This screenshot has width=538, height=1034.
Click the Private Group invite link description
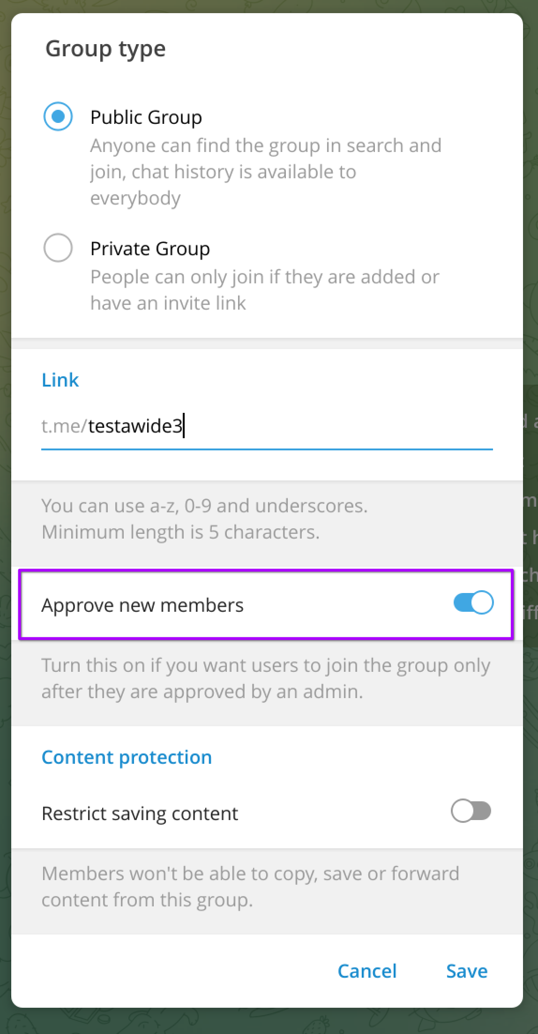264,290
